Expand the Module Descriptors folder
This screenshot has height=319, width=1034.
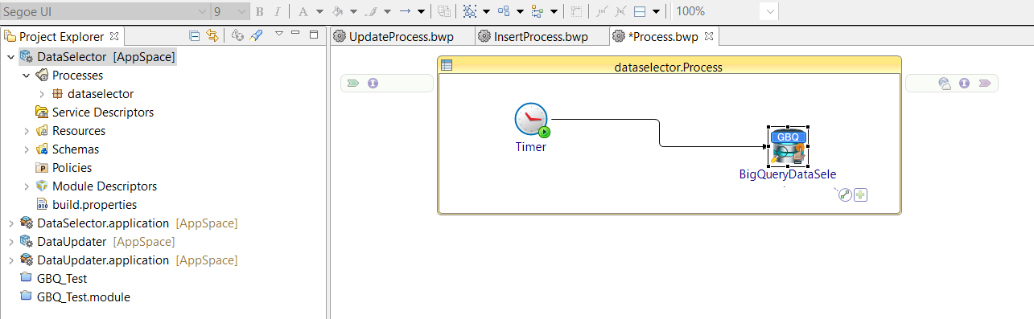click(26, 186)
